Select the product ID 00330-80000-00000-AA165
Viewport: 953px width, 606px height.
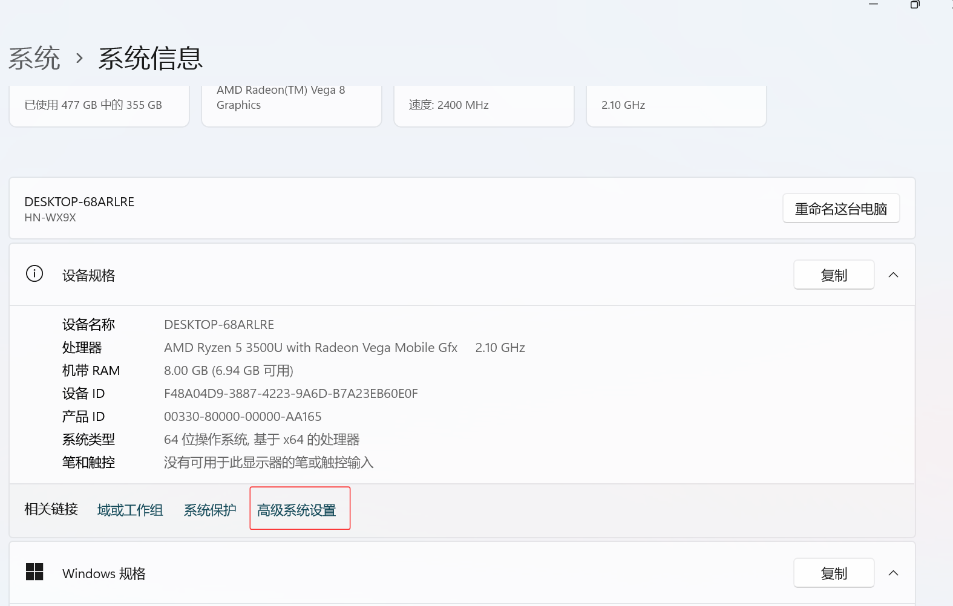click(x=243, y=417)
